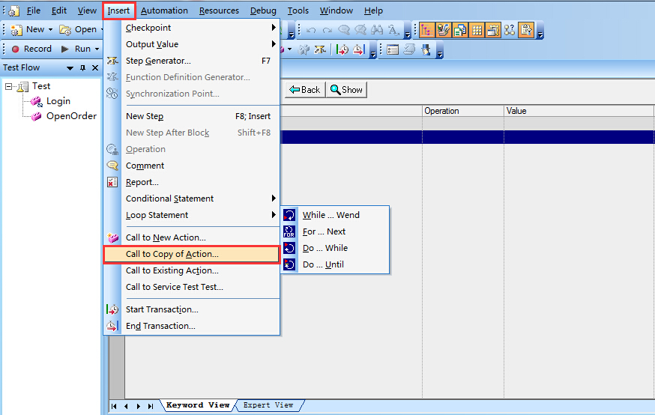Open the Data Table grid icon
The height and width of the screenshot is (415, 655).
tap(477, 30)
